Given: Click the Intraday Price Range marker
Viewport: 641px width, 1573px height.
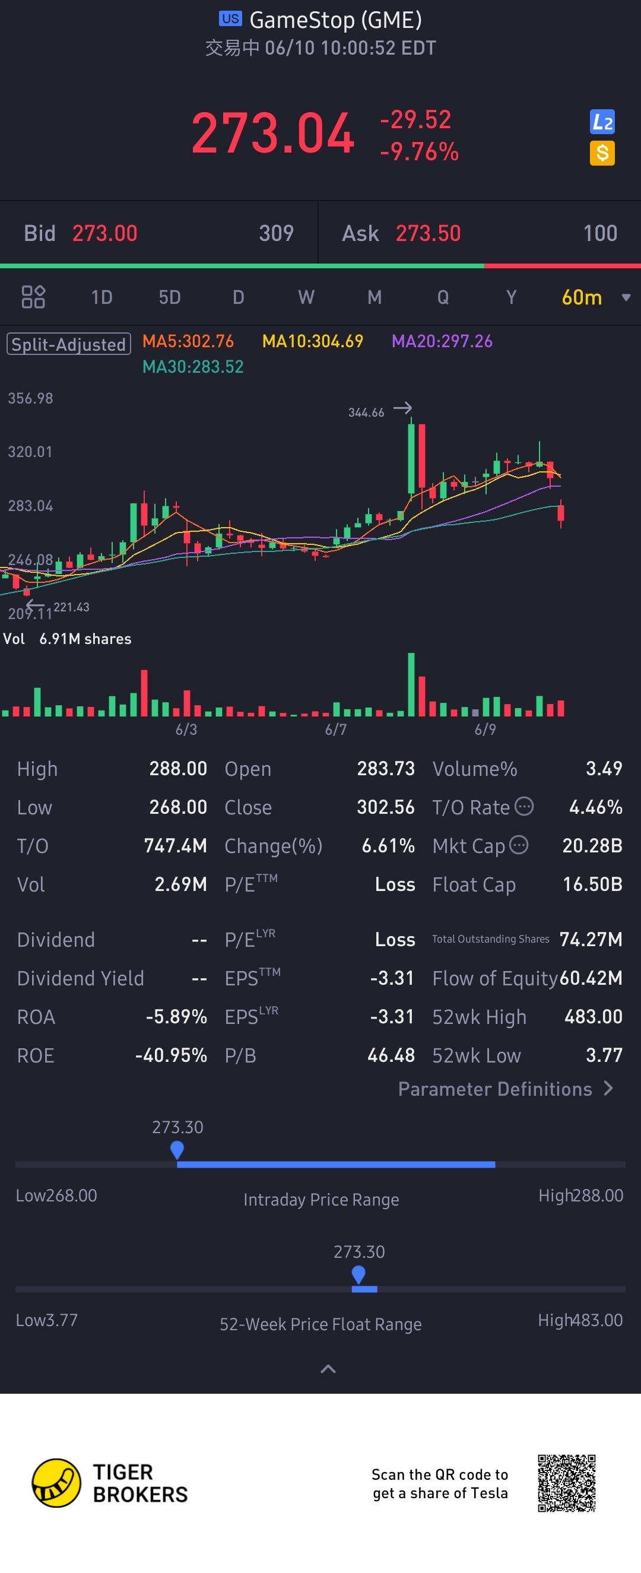Looking at the screenshot, I should pos(177,1150).
